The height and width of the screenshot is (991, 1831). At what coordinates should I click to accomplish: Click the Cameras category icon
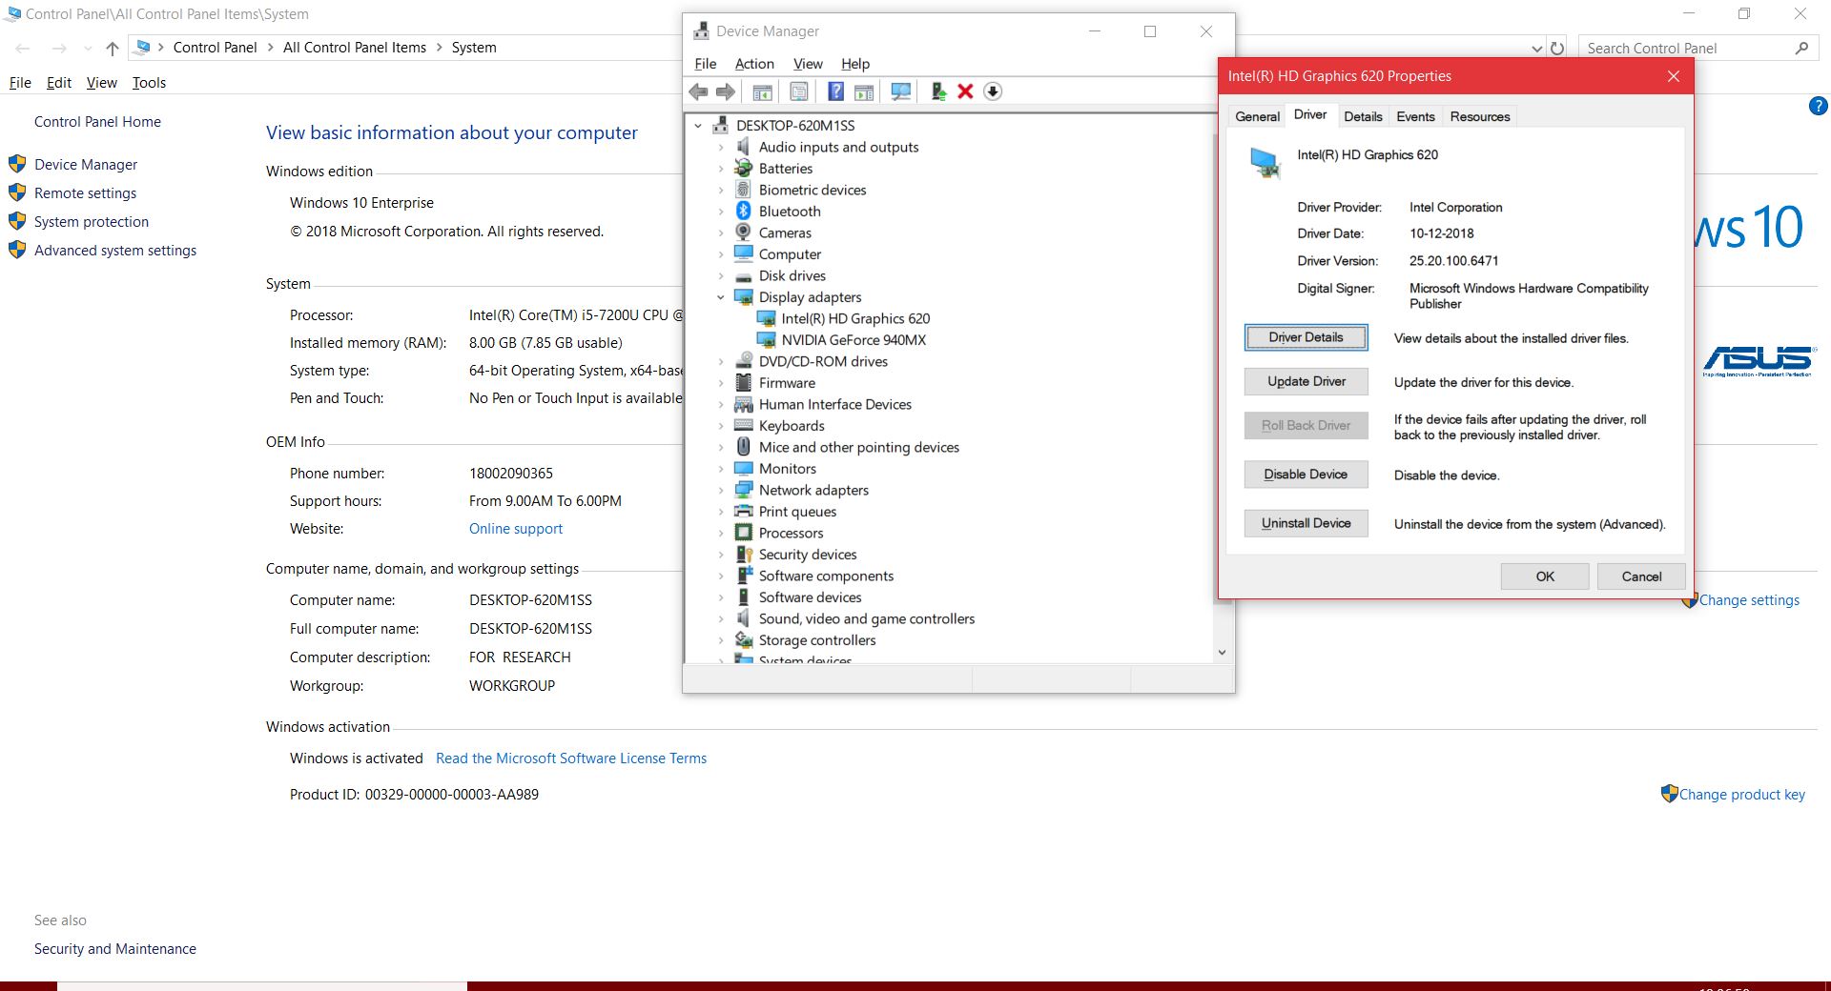pos(744,233)
